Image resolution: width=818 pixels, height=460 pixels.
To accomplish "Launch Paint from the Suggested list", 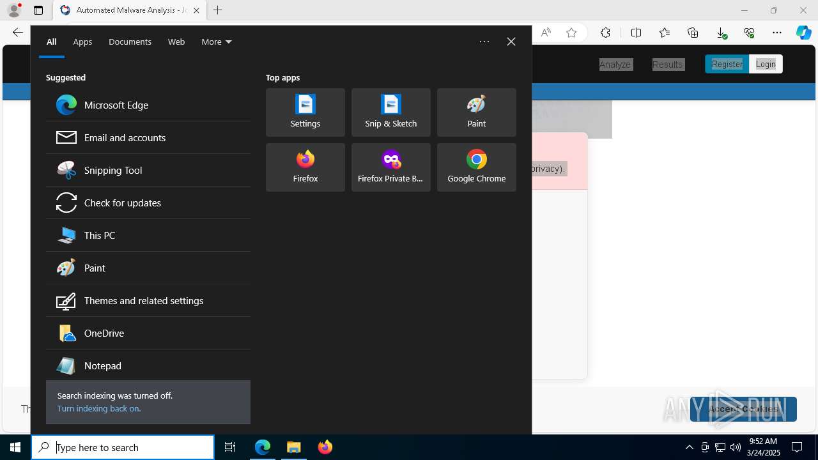I will coord(148,268).
